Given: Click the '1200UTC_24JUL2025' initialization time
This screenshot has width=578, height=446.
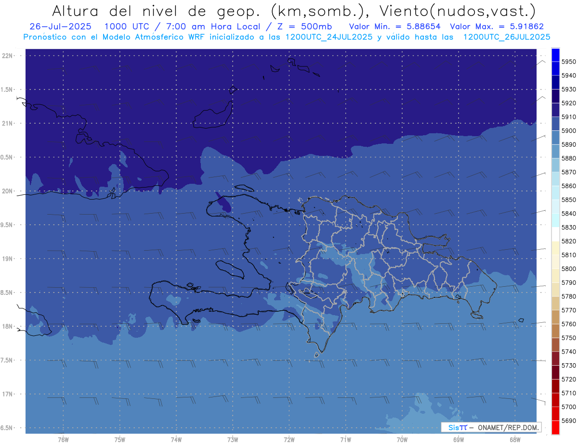Looking at the screenshot, I should click(329, 37).
